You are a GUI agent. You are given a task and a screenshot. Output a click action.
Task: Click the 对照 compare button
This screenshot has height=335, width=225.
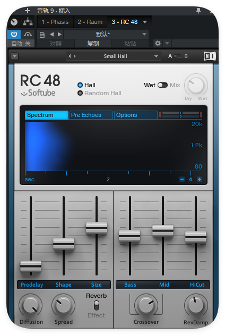click(56, 44)
